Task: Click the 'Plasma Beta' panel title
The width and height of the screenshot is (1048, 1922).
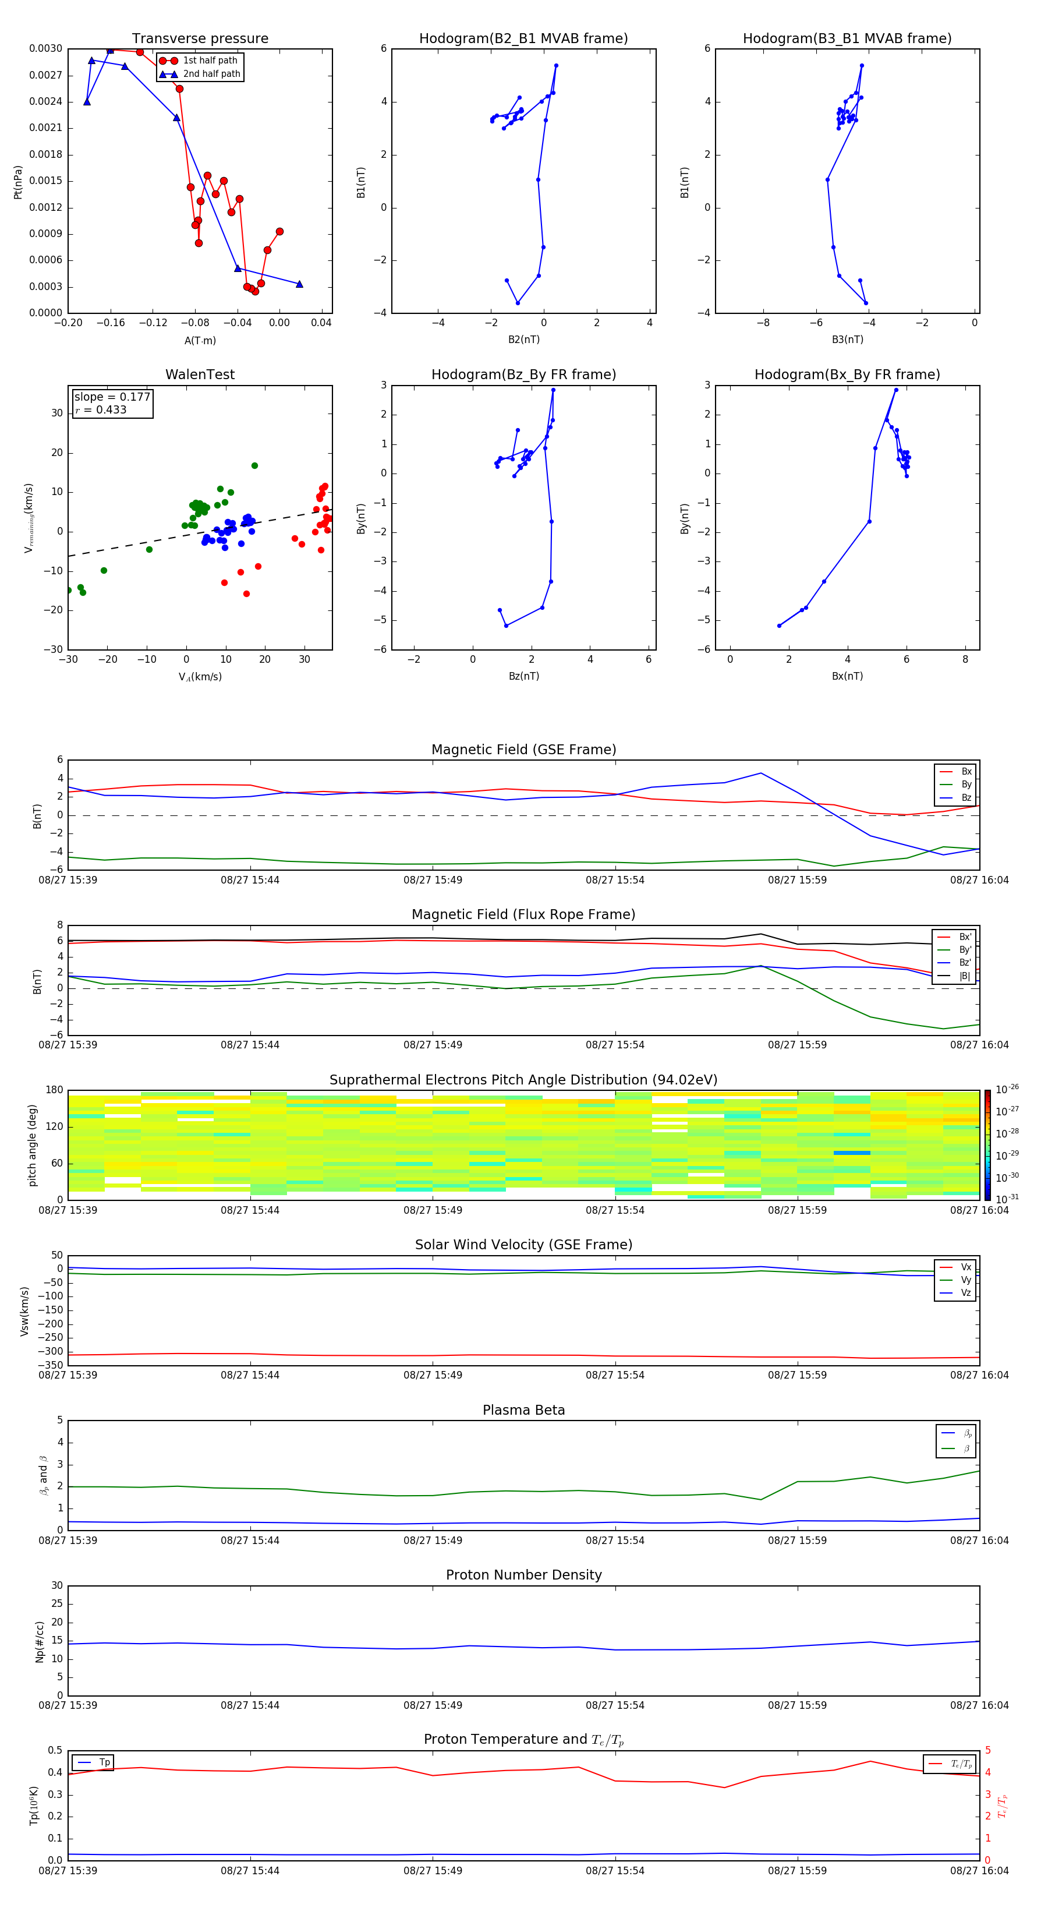Action: click(x=523, y=1410)
